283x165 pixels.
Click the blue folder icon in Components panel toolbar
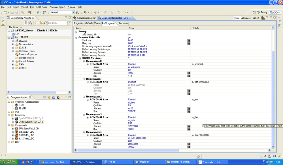pyautogui.click(x=54, y=98)
